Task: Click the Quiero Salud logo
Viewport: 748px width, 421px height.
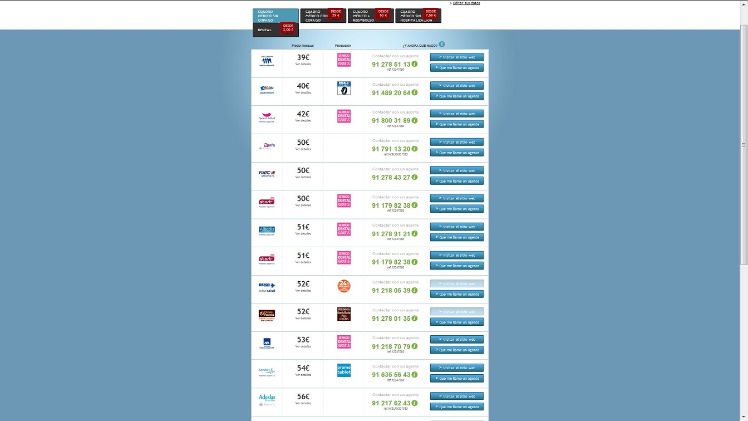Action: pyautogui.click(x=267, y=118)
